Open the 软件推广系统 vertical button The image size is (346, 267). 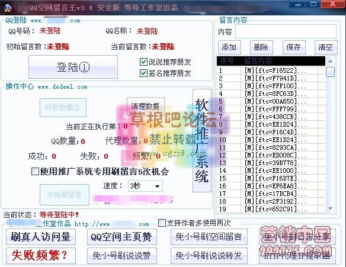coord(202,140)
